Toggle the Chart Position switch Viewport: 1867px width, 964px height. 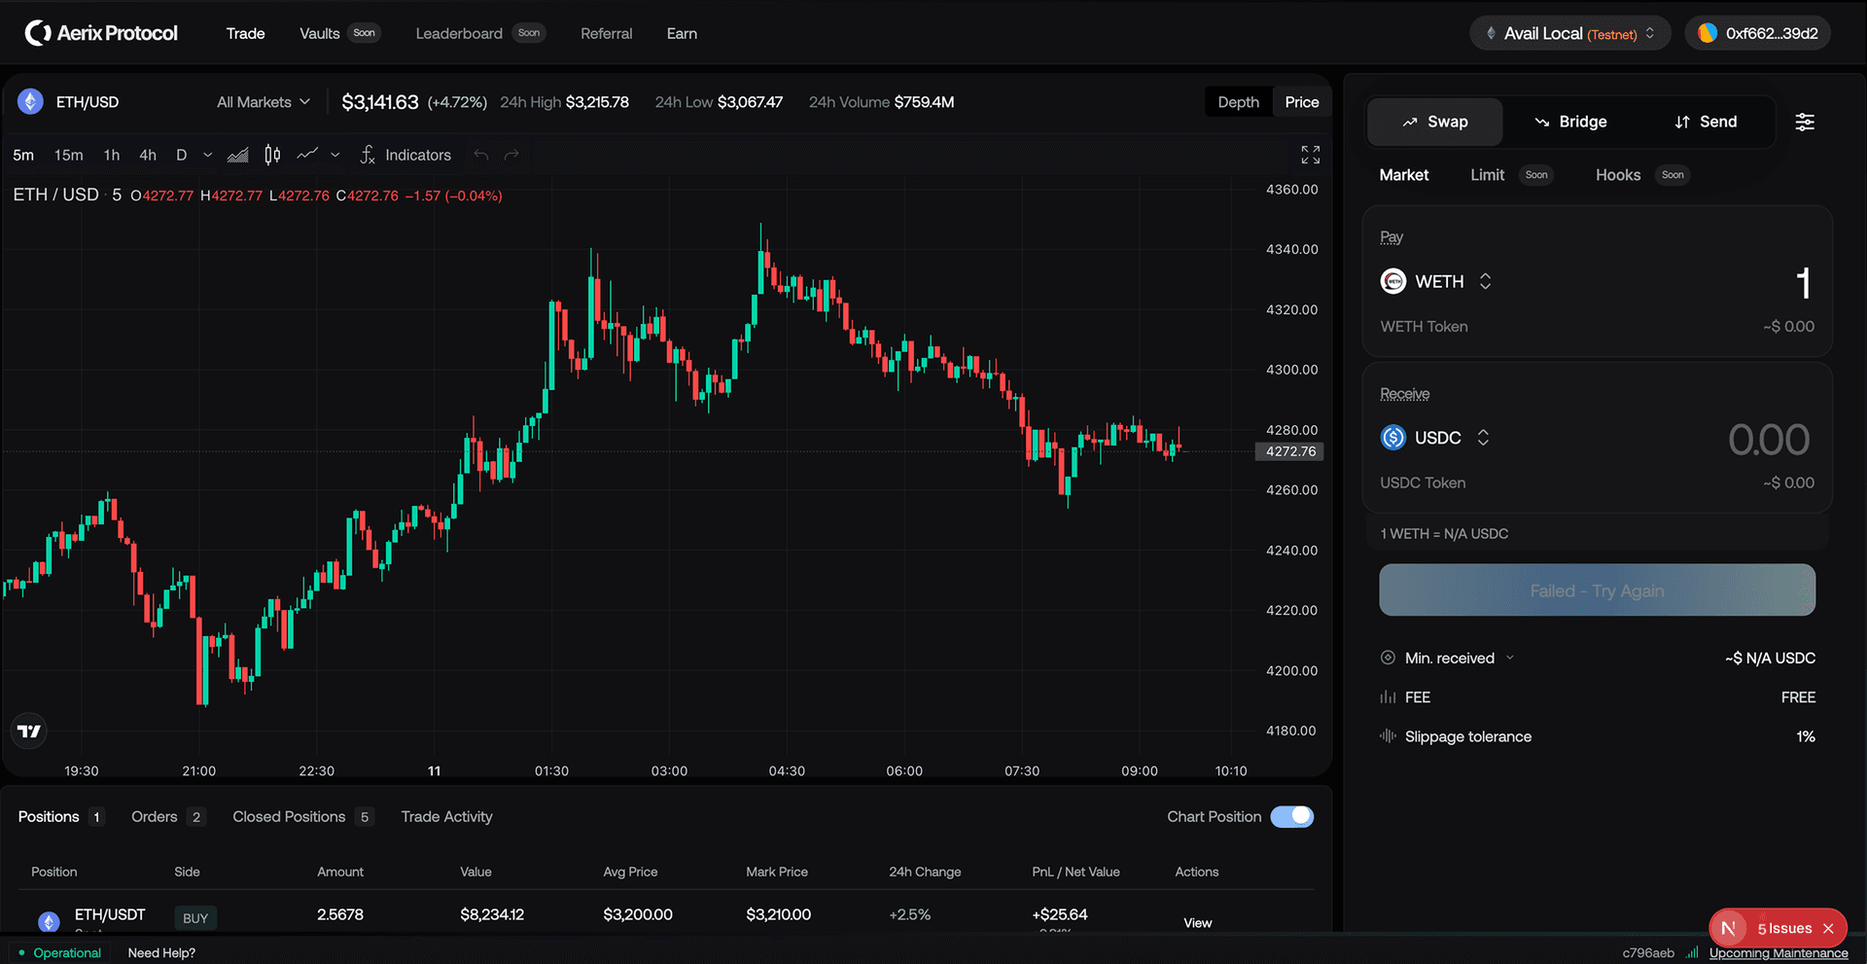point(1292,816)
